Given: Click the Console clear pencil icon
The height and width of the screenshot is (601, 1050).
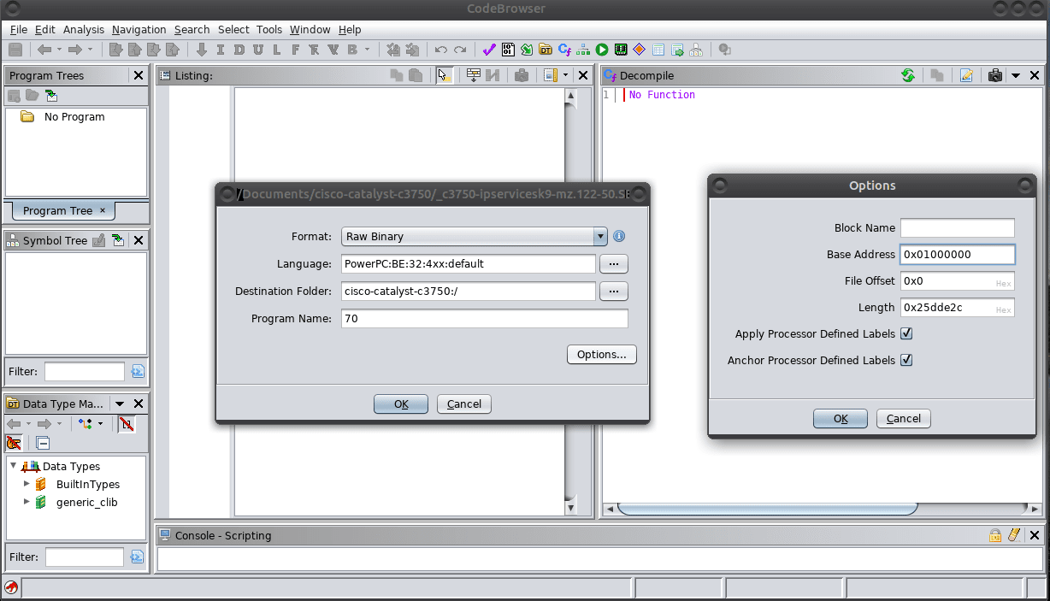Looking at the screenshot, I should 1014,535.
